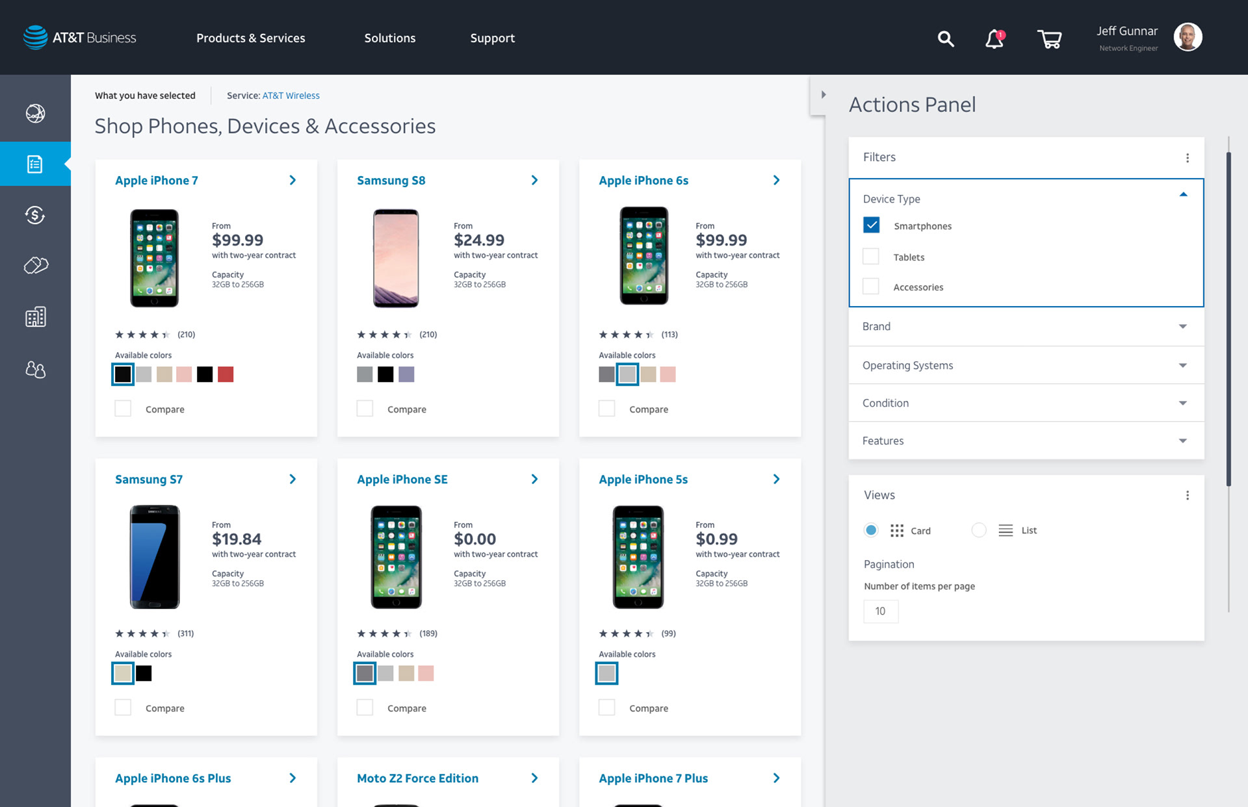Image resolution: width=1248 pixels, height=807 pixels.
Task: Check the Tablets filter
Action: (x=871, y=256)
